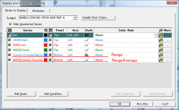
Task: Uncheck MA(5,Low) series display checkbox
Action: tap(10, 45)
